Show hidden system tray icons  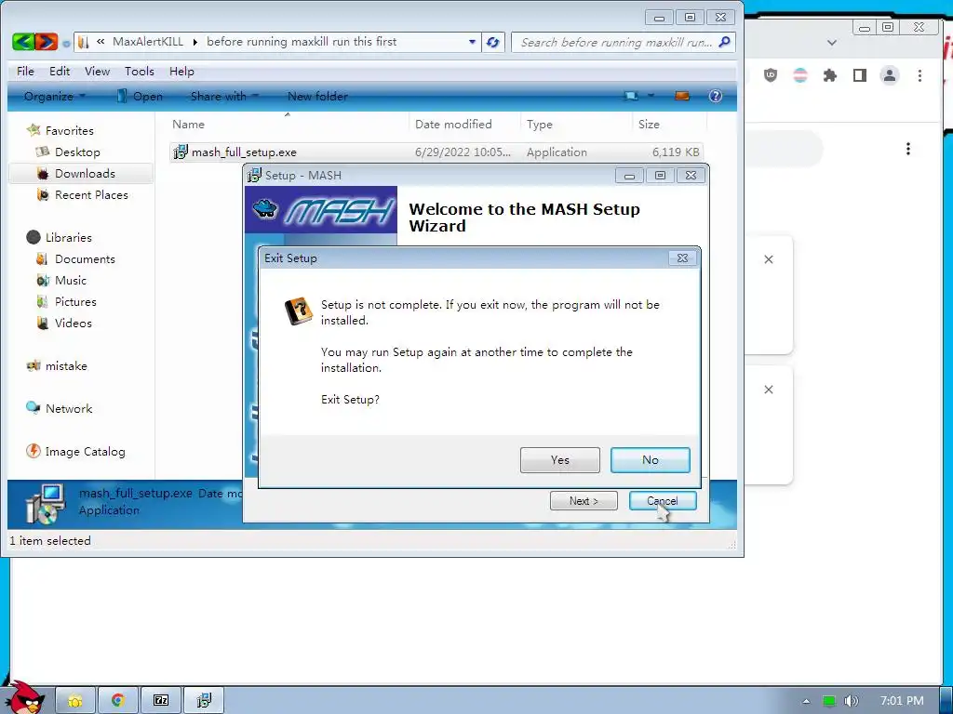[806, 701]
